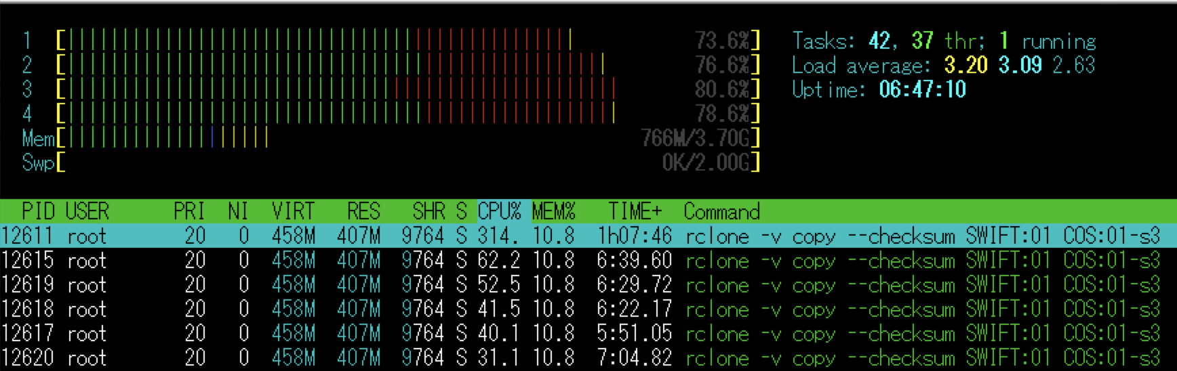Sort by the SHR column header

(x=428, y=212)
